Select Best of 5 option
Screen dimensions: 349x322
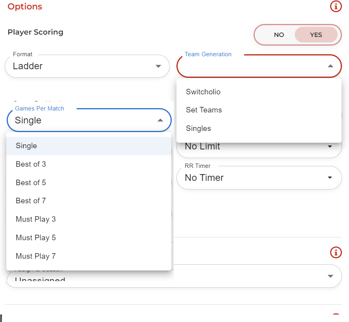point(31,183)
